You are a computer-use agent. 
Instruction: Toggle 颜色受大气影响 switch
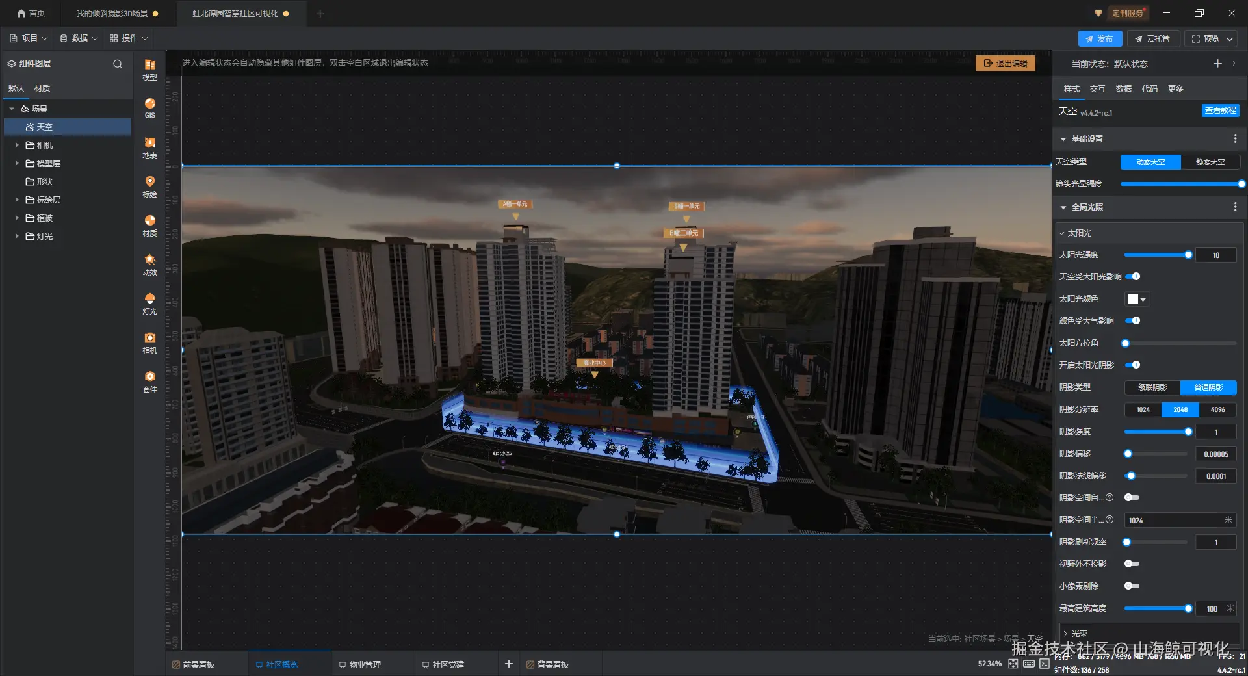coord(1132,320)
